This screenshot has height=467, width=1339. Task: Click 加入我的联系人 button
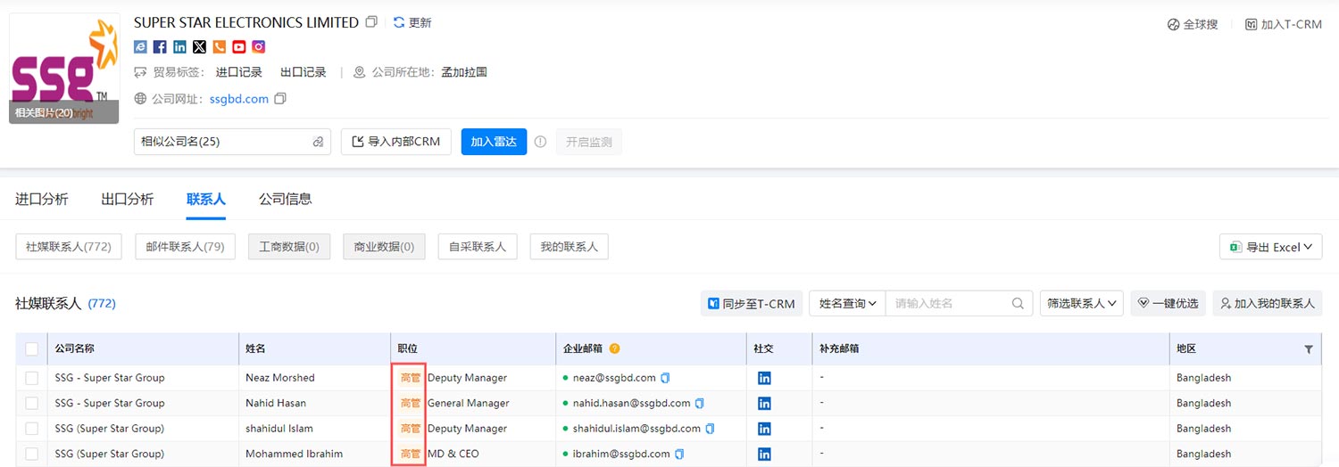tap(1268, 303)
